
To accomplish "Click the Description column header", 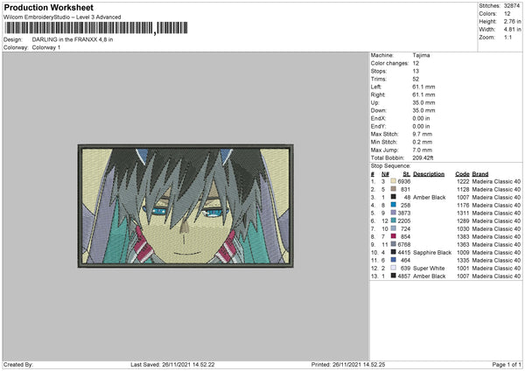I will coord(429,174).
